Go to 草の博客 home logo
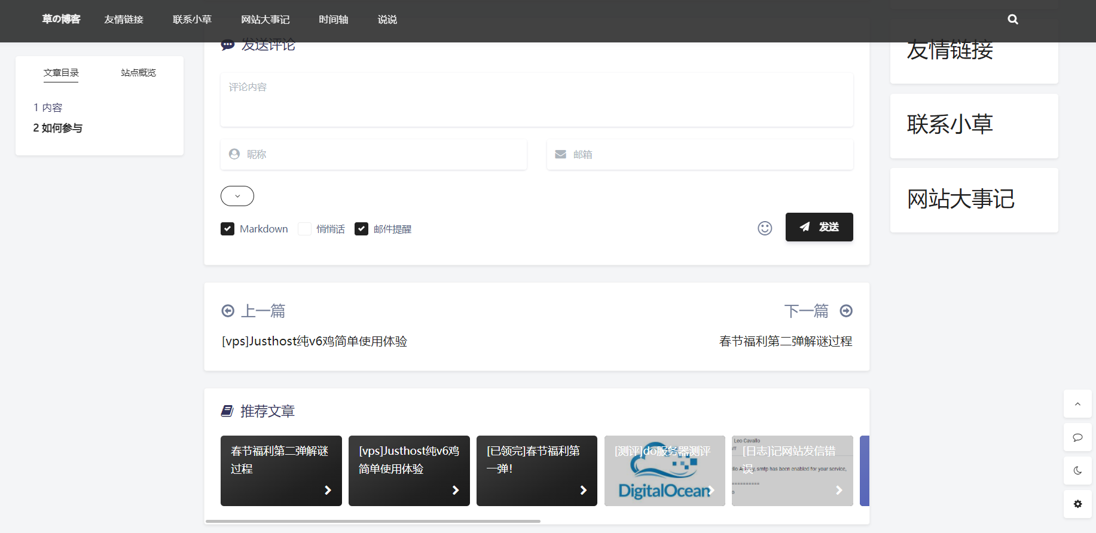Screen dimensions: 1096x533 pos(61,19)
